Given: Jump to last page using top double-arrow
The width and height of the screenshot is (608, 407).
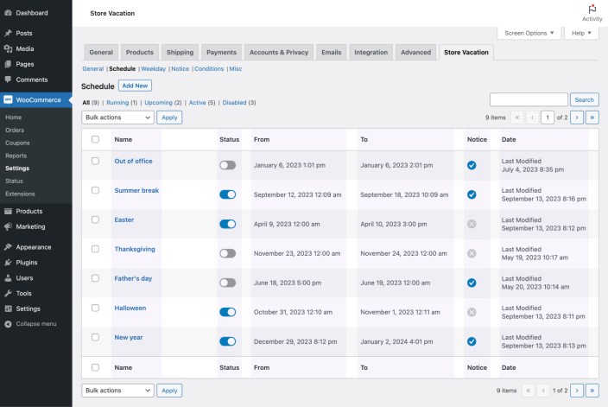Looking at the screenshot, I should [x=592, y=118].
